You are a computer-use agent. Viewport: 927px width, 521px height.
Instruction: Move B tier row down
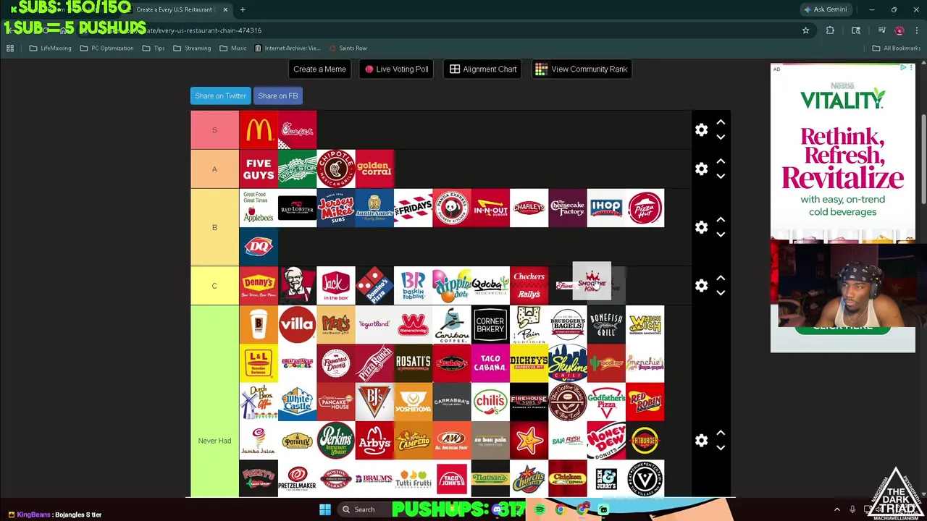(x=721, y=234)
